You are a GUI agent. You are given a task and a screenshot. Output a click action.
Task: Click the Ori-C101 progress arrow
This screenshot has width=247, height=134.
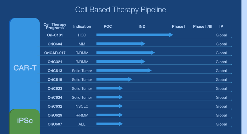tap(135, 35)
